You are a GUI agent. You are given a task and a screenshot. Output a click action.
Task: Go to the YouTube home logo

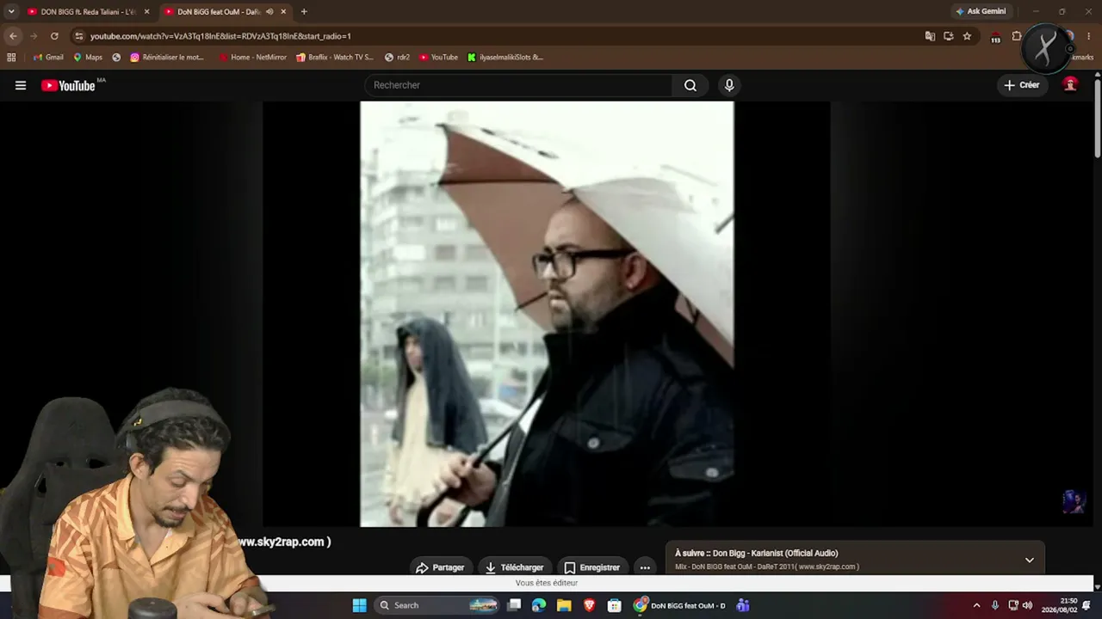click(68, 85)
